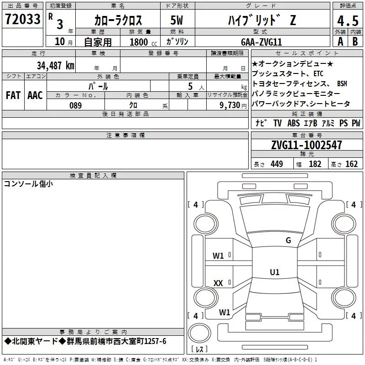Viewport: 365px width, 365px height.
Task: Click the door shape value 5W
Action: 177,20
